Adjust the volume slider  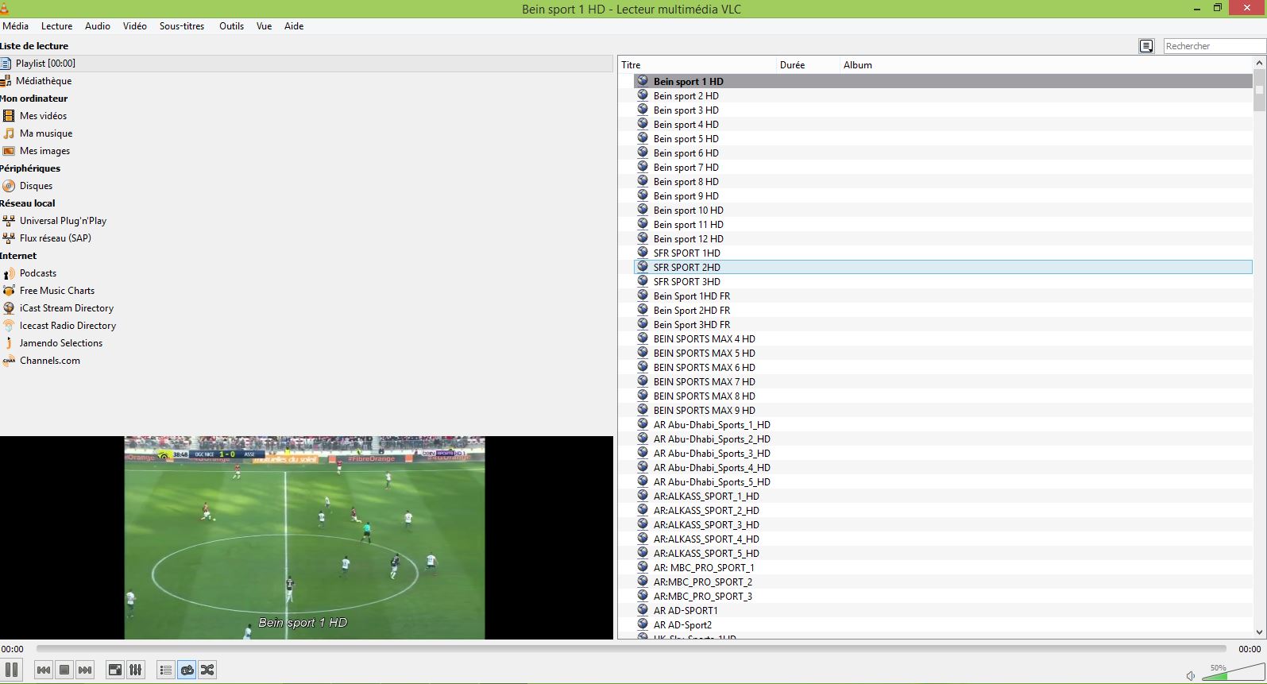pyautogui.click(x=1234, y=672)
